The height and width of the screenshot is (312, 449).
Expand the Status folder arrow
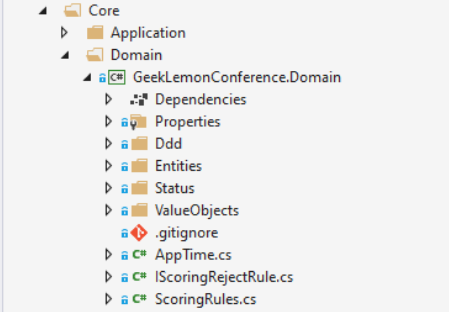[x=109, y=188]
